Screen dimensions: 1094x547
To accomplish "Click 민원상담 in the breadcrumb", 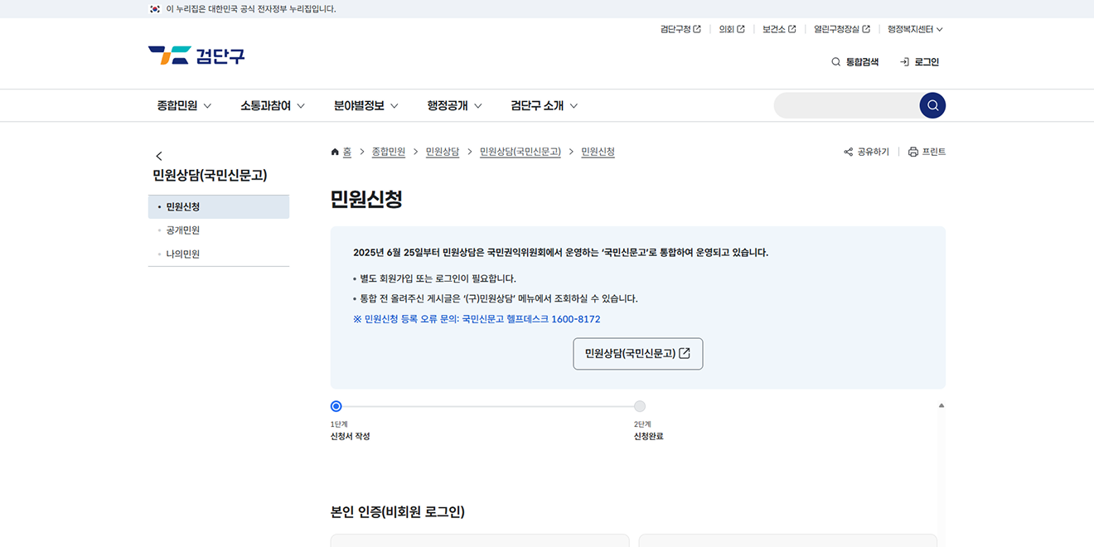I will [443, 152].
